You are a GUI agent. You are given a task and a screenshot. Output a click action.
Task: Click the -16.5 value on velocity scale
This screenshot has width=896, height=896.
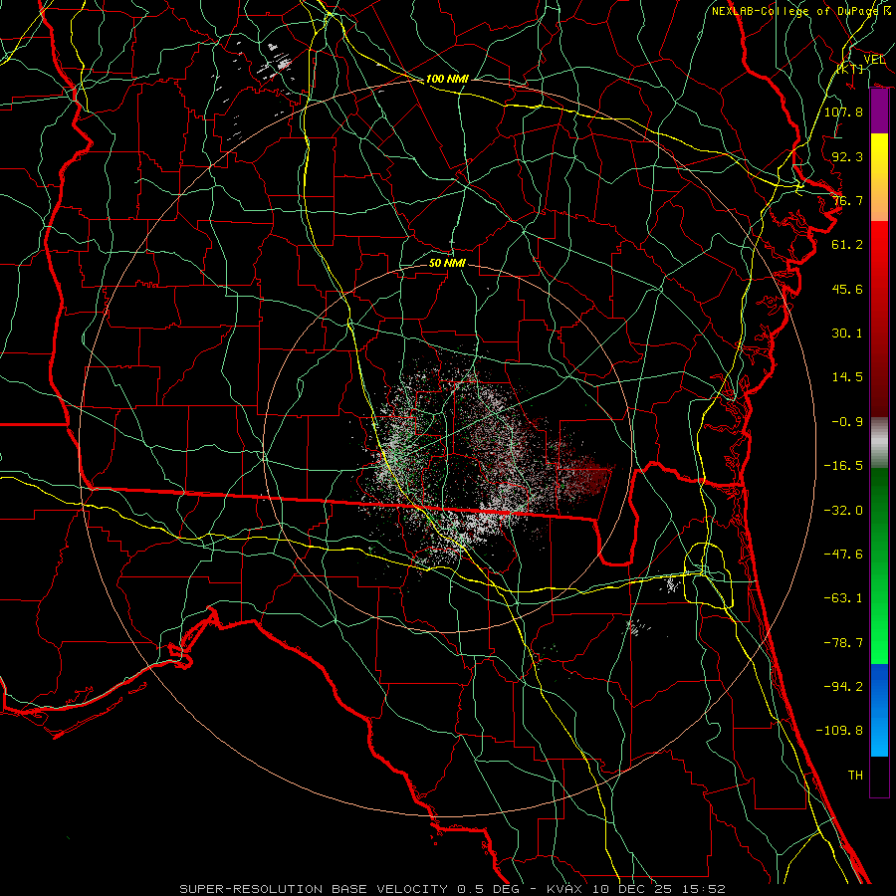point(843,466)
